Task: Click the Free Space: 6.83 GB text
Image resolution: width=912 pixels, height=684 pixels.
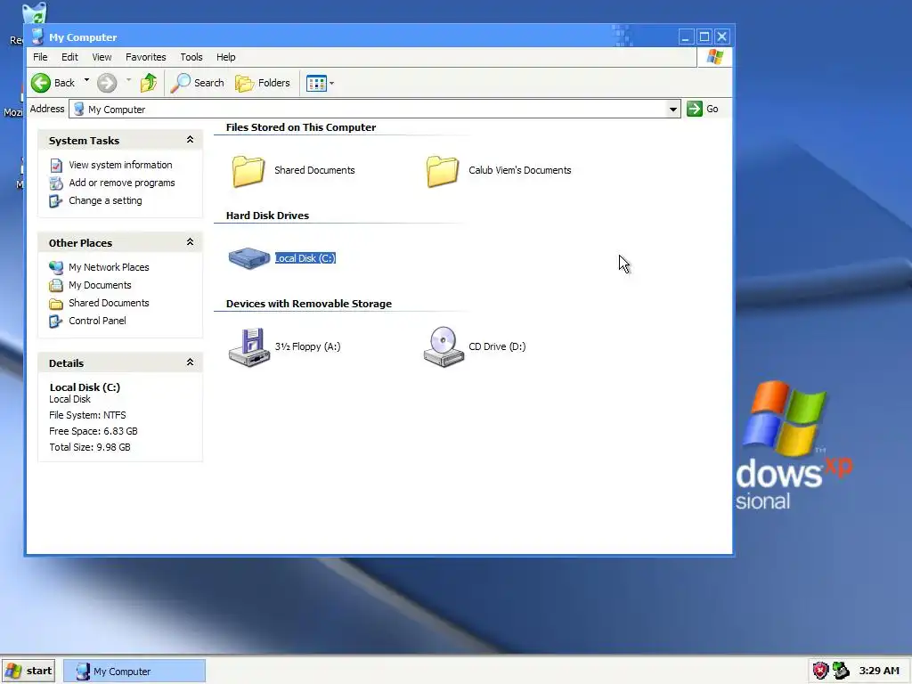Action: (93, 431)
